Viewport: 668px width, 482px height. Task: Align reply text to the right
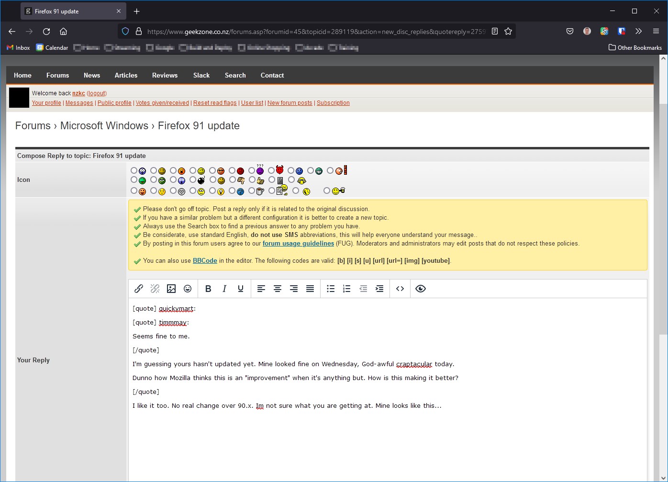[294, 289]
